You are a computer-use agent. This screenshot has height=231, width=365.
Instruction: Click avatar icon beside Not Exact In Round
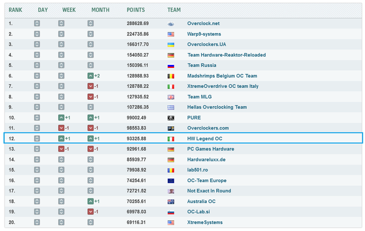pos(171,191)
